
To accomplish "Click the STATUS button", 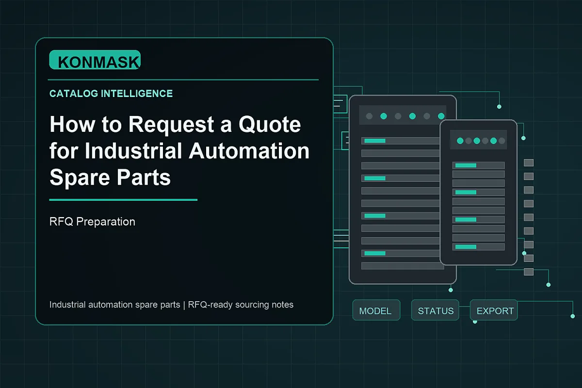I will 436,310.
